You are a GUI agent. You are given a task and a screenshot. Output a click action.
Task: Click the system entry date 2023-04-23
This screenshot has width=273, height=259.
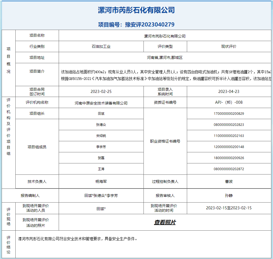click(229, 92)
